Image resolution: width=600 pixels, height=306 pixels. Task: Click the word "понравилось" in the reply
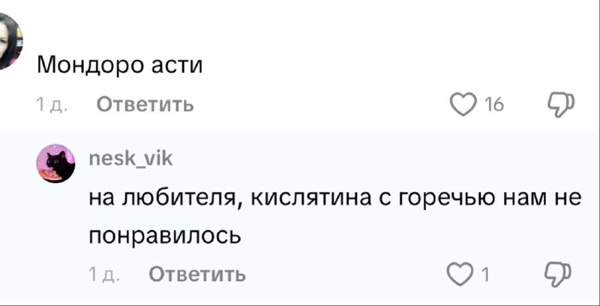(x=166, y=235)
